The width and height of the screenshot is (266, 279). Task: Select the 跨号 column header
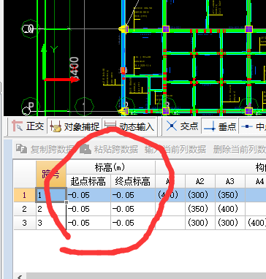(51, 174)
